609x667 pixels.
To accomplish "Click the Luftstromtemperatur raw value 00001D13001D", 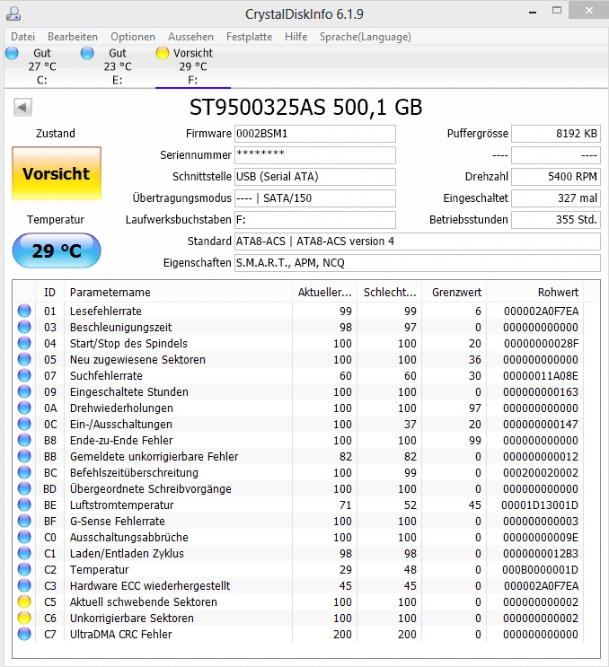I will click(540, 505).
